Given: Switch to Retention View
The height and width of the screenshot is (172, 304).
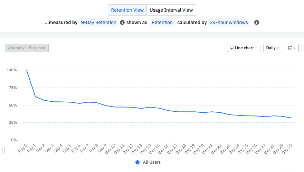Looking at the screenshot, I should tap(127, 10).
